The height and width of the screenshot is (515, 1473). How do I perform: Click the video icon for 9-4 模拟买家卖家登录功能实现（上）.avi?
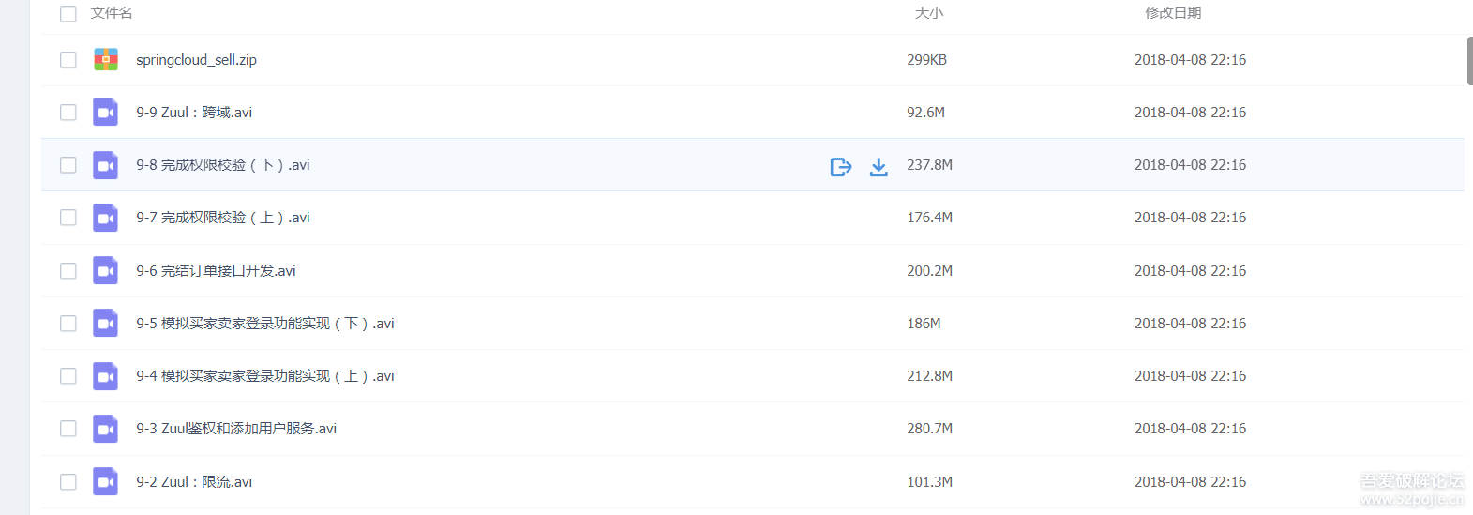click(x=106, y=376)
